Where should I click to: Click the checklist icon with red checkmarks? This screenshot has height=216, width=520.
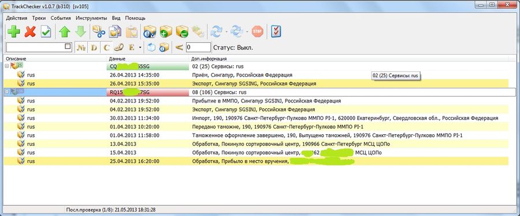tap(276, 32)
